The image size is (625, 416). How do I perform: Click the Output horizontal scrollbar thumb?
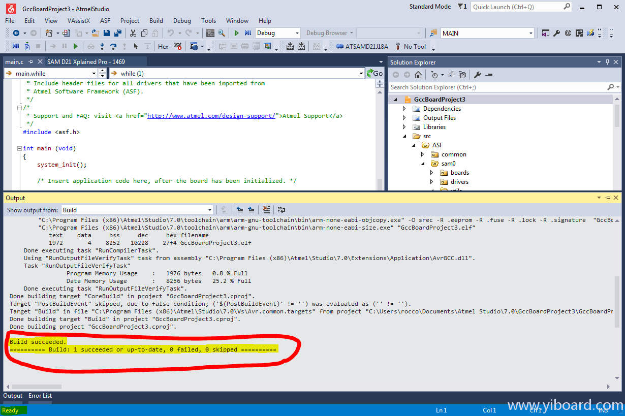pyautogui.click(x=37, y=387)
